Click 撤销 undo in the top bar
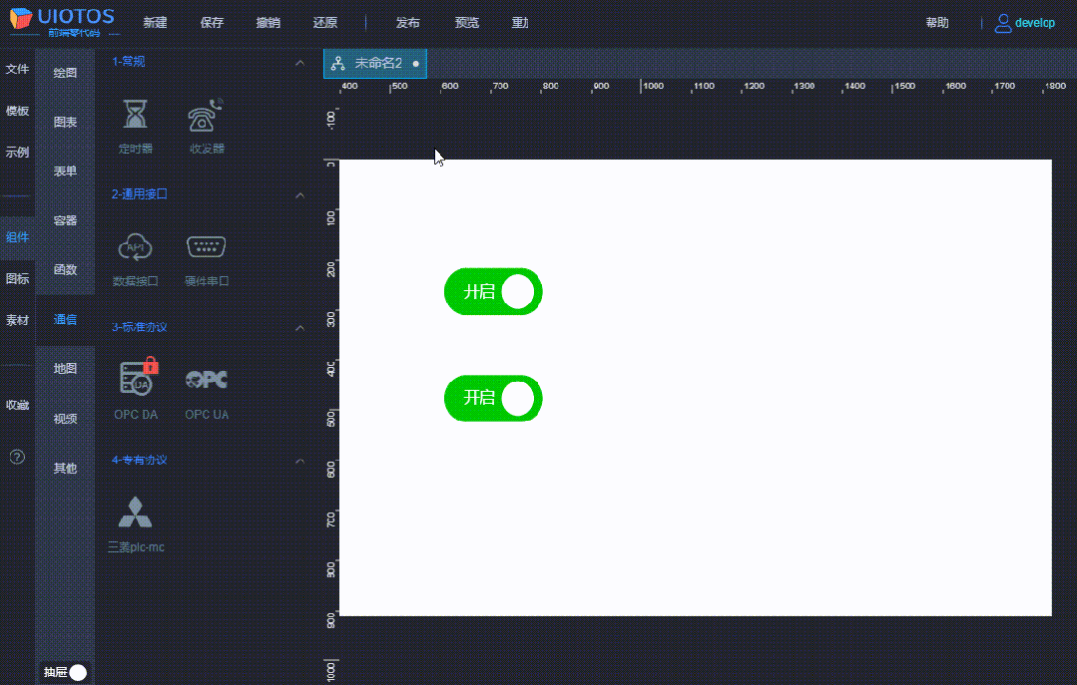1077x685 pixels. coord(268,23)
